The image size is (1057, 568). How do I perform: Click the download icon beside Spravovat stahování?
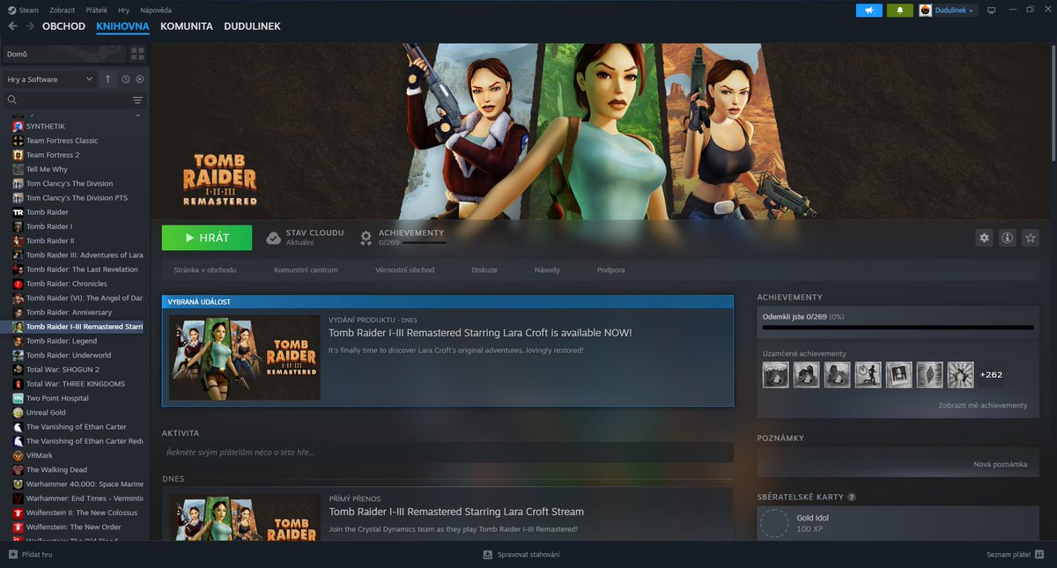tap(487, 555)
